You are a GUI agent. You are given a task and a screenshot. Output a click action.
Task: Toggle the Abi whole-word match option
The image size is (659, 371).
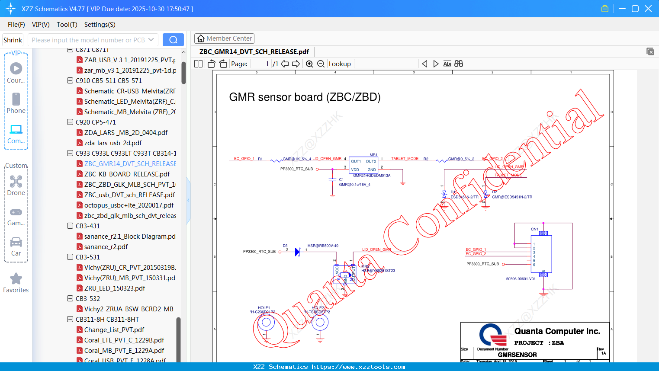447,64
